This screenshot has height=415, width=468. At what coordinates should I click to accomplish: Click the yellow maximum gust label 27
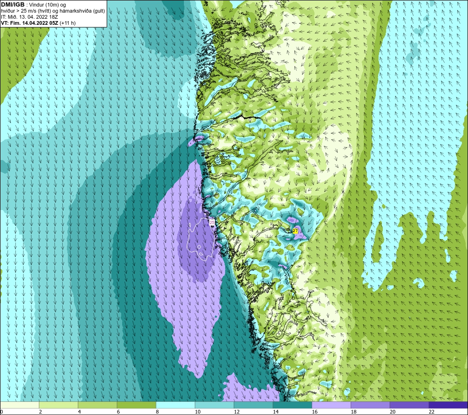click(295, 231)
